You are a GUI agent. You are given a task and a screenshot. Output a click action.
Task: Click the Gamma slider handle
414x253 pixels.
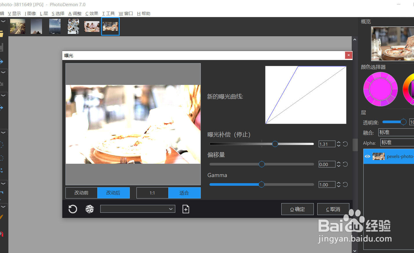coord(262,185)
